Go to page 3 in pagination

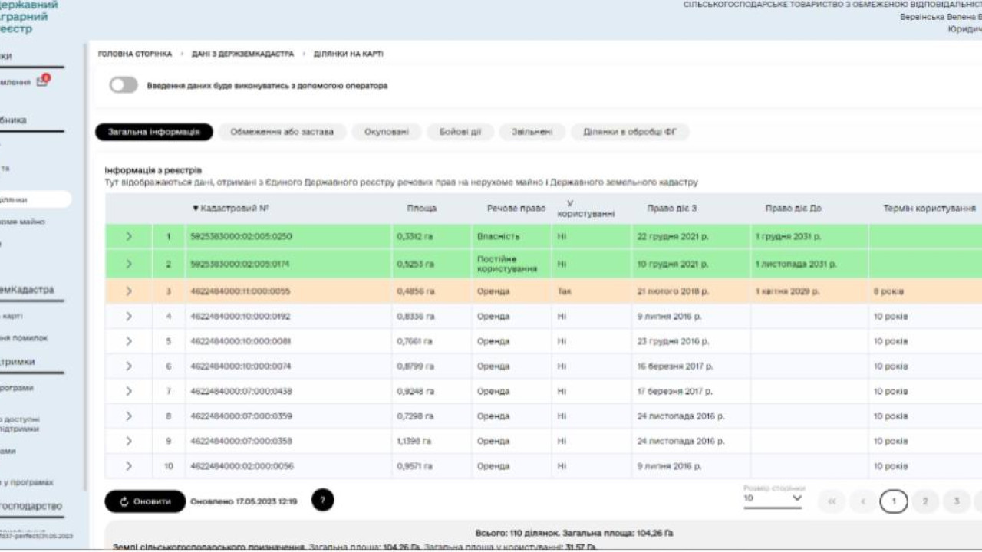957,501
